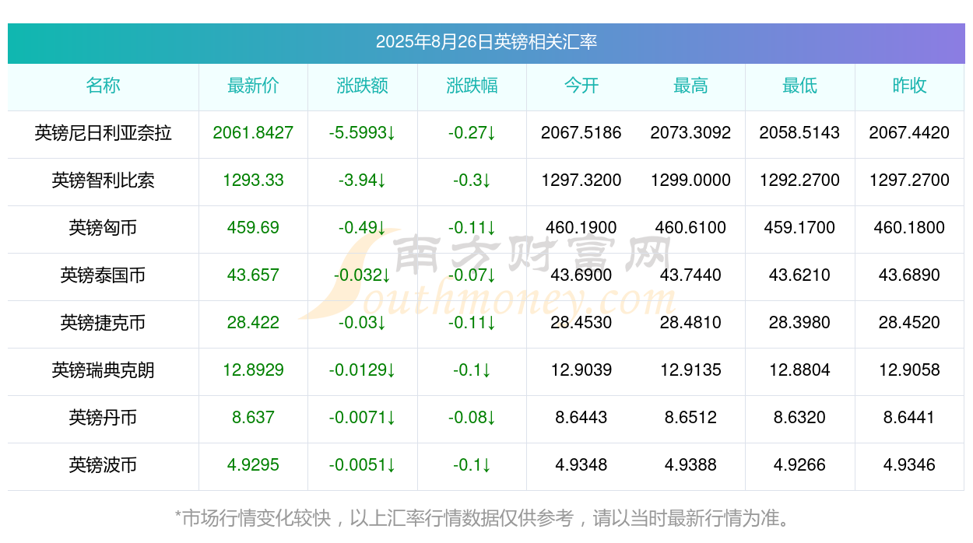Click the 英镑智利比索 row name
This screenshot has width=973, height=543.
[x=103, y=180]
